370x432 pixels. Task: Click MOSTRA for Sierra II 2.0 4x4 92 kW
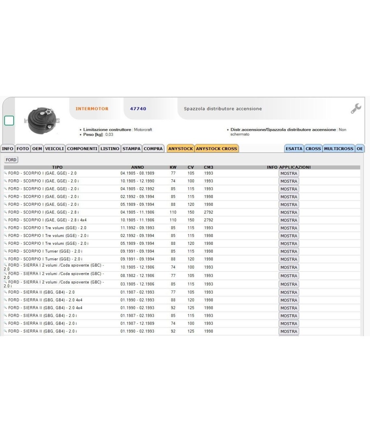click(289, 308)
